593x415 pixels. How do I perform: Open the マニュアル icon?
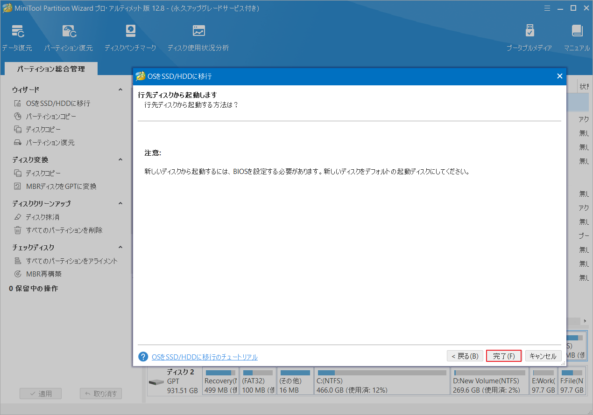(577, 35)
